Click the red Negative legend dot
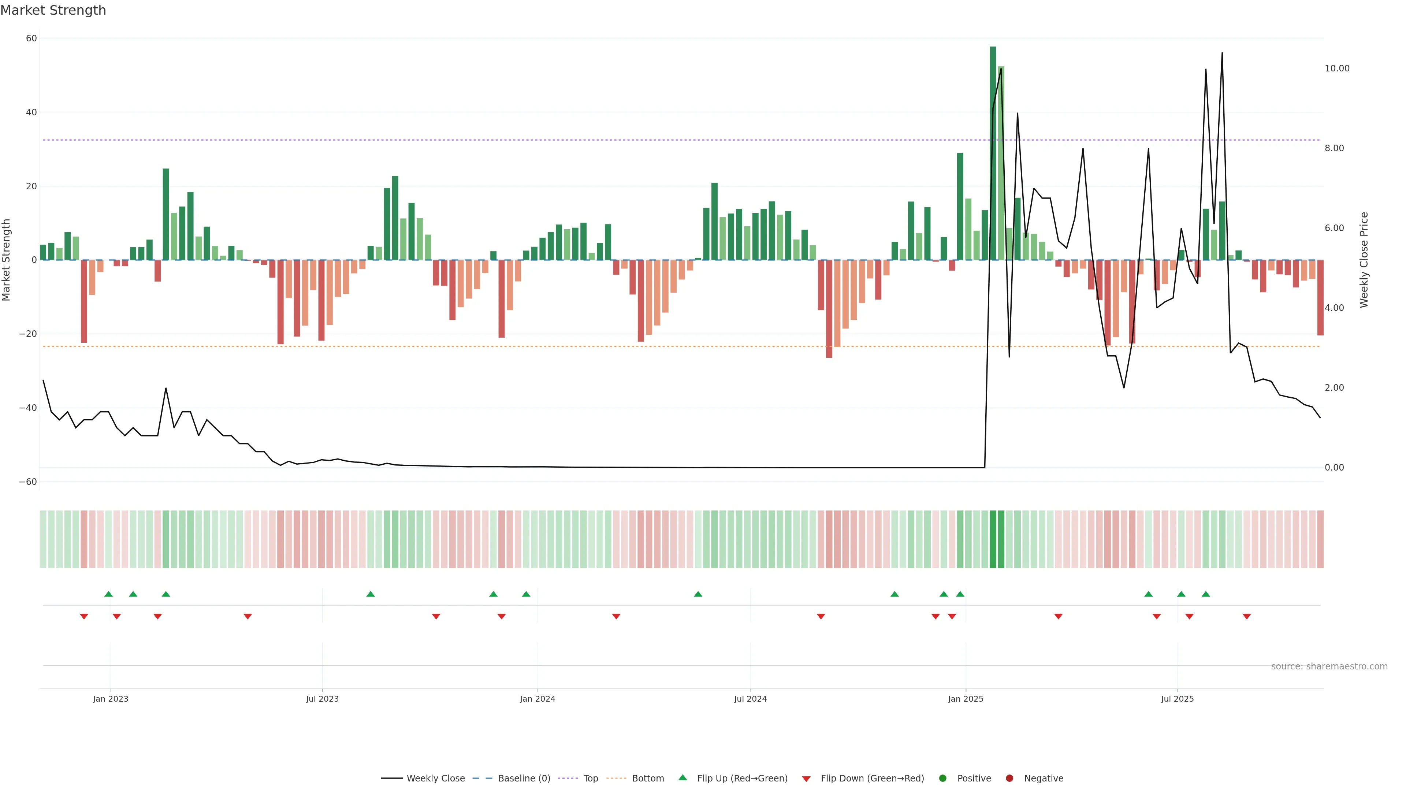 coord(1009,779)
